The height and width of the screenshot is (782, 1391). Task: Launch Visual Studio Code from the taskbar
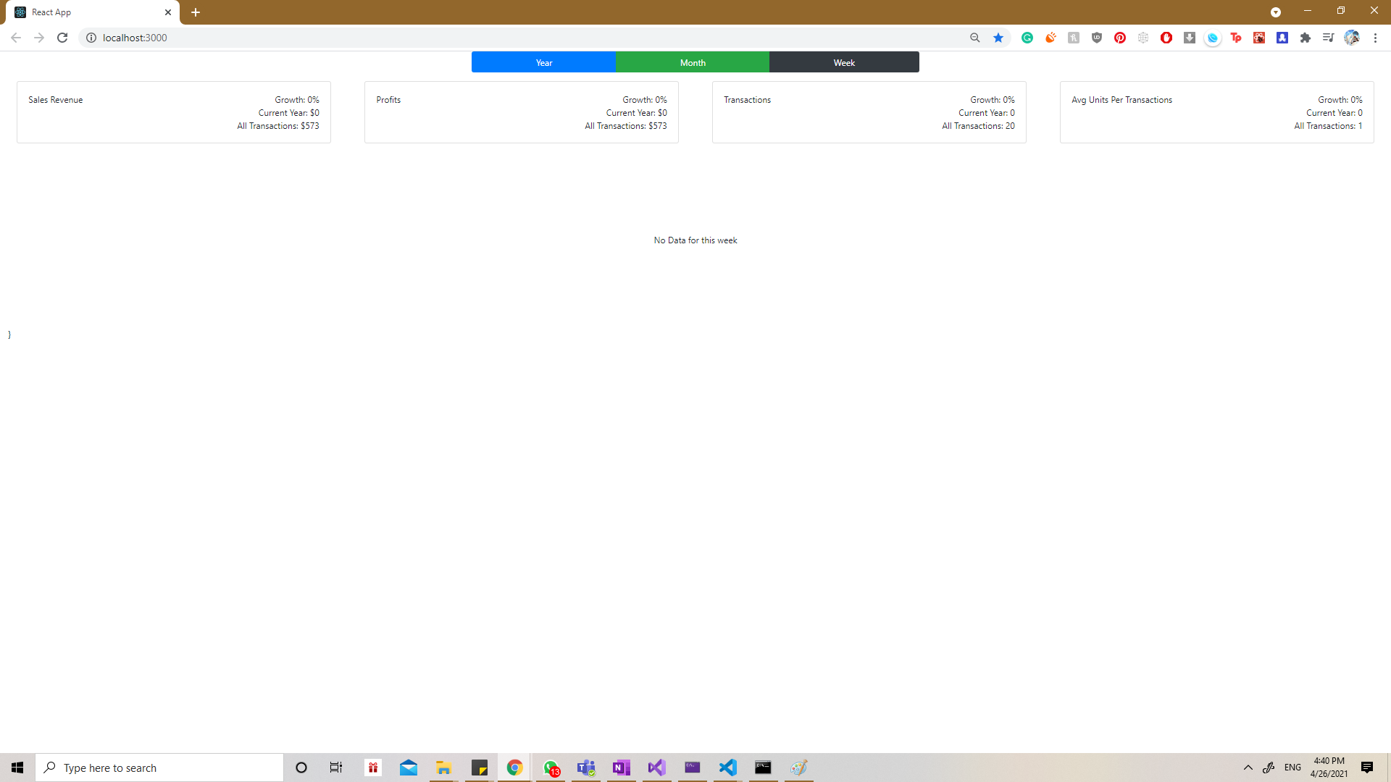coord(728,768)
